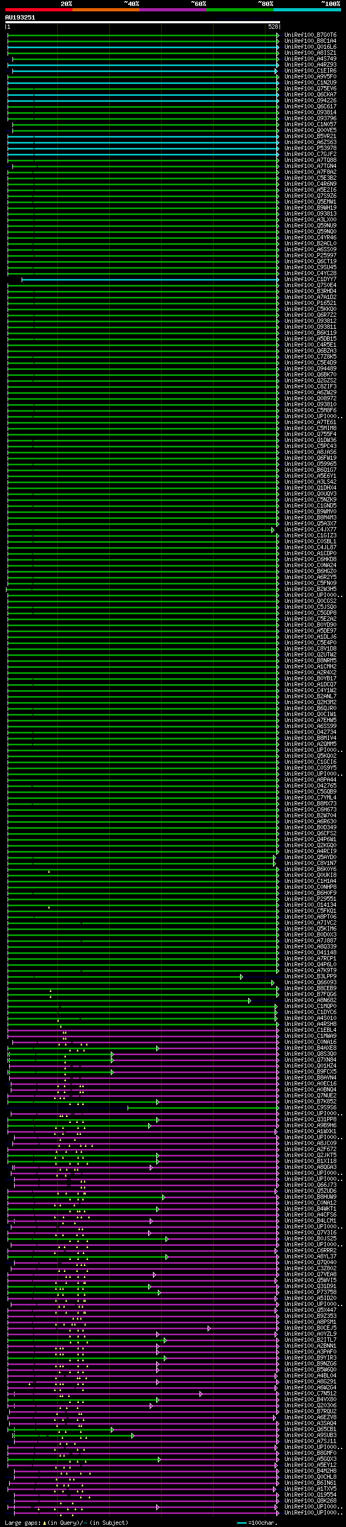Screen dimensions: 346x1527
Task: Click arrowhead ending the UniRef100_C4JX77 alignment
Action: [x=273, y=530]
